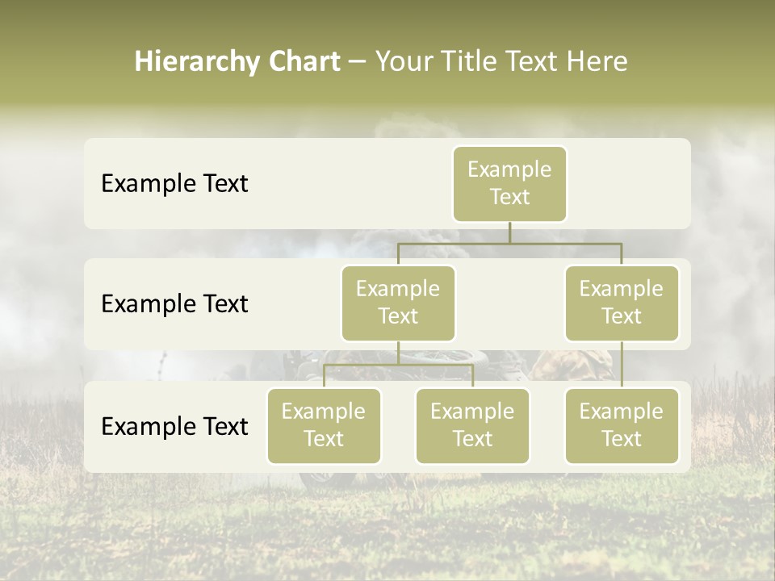Click the rightmost box in the bottom level
The height and width of the screenshot is (581, 775).
coord(621,425)
